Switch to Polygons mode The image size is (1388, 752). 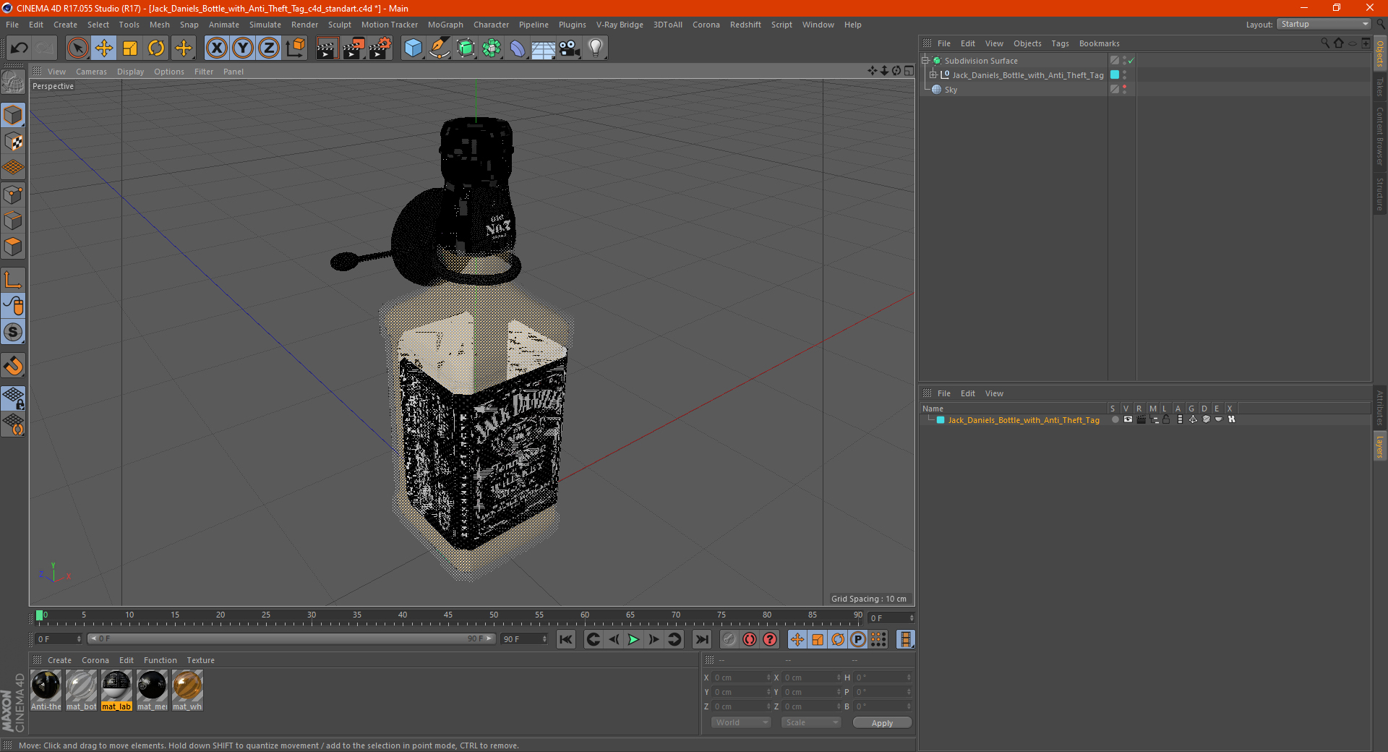[x=13, y=247]
